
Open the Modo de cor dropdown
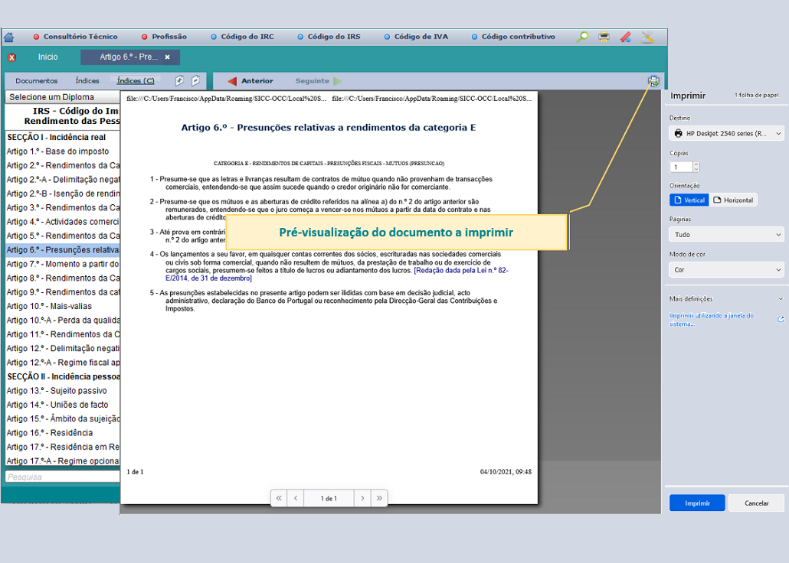pos(727,270)
